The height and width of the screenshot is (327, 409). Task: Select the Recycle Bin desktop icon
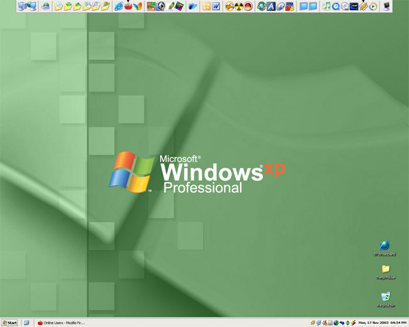(x=386, y=299)
